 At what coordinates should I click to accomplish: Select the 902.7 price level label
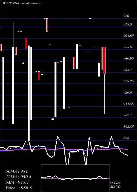click(127, 115)
